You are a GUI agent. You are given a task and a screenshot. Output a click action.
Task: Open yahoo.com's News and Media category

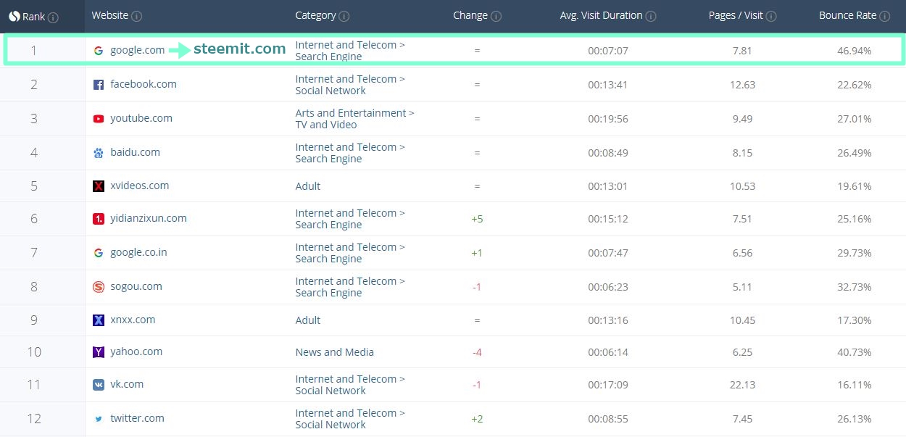click(x=334, y=352)
